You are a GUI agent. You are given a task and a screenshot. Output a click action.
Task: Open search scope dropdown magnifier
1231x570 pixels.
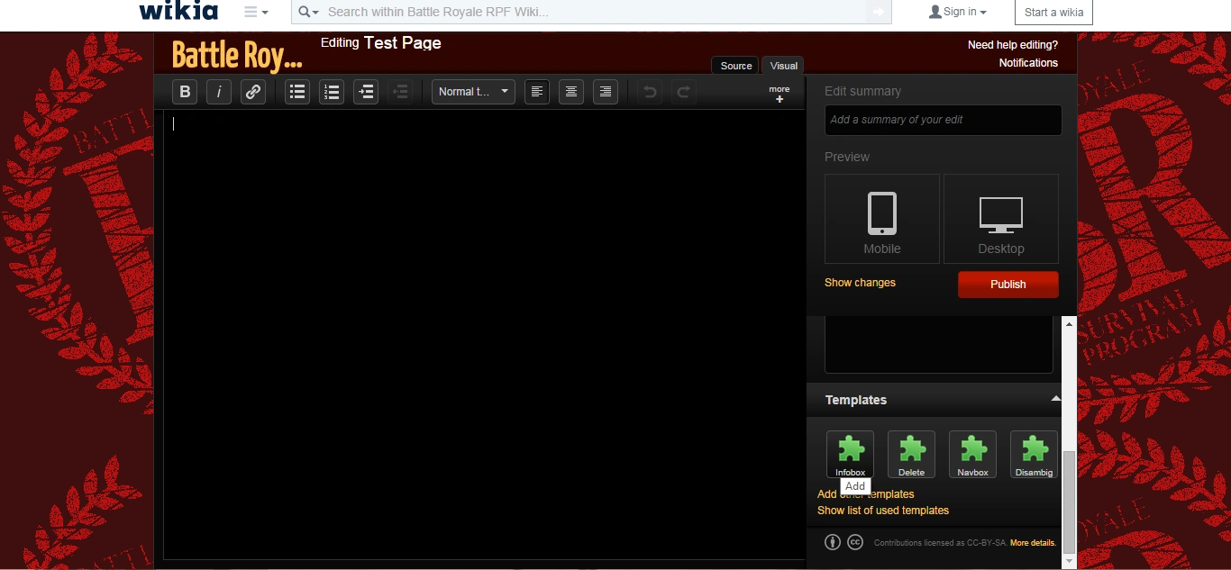click(x=308, y=12)
